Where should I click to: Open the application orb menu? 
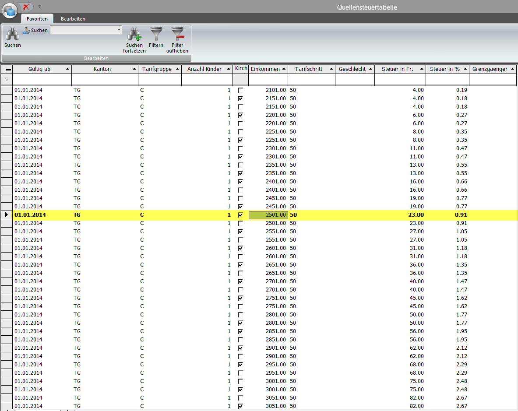[10, 10]
